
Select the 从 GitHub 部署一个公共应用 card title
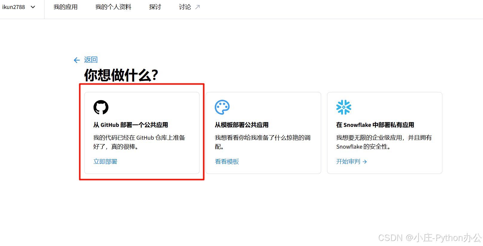(x=131, y=125)
